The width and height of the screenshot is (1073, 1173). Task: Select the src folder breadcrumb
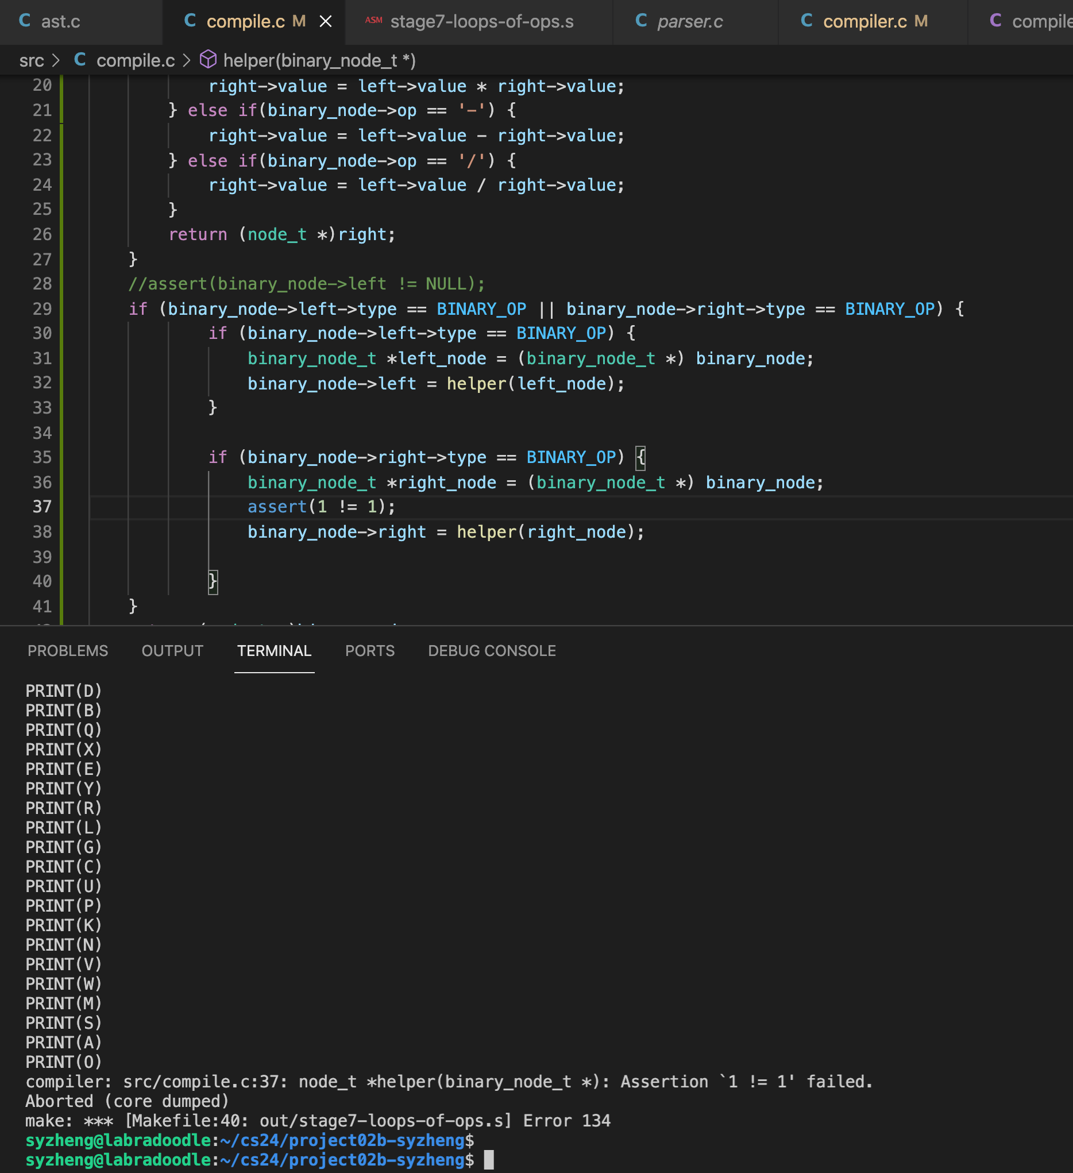[32, 60]
